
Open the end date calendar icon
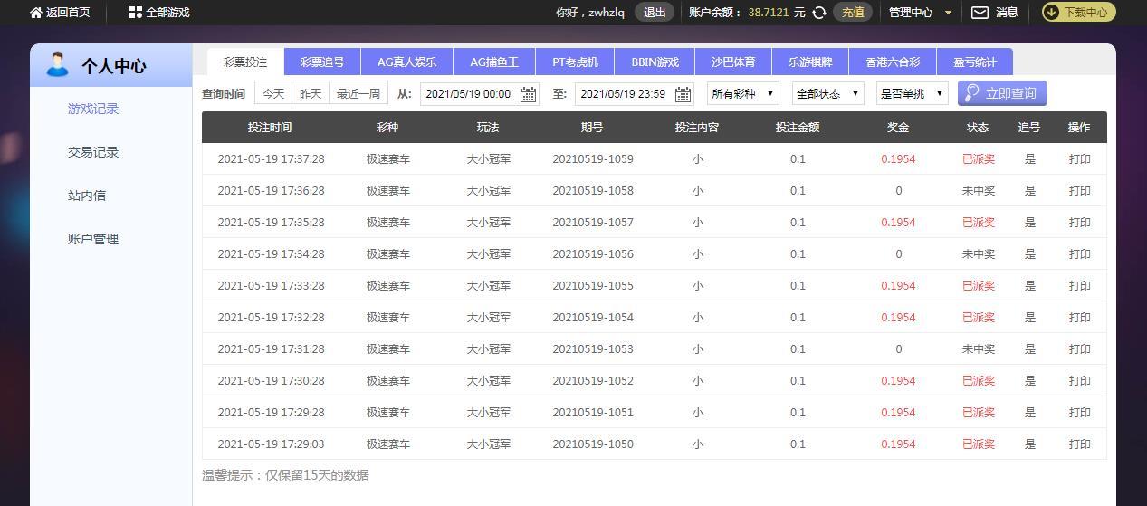683,94
